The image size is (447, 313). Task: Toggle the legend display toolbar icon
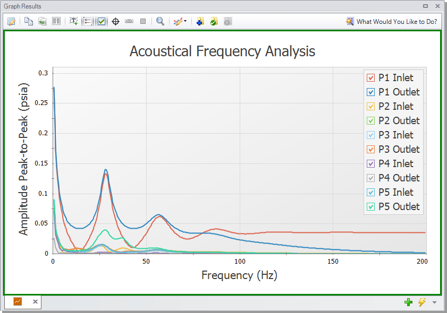click(x=88, y=21)
